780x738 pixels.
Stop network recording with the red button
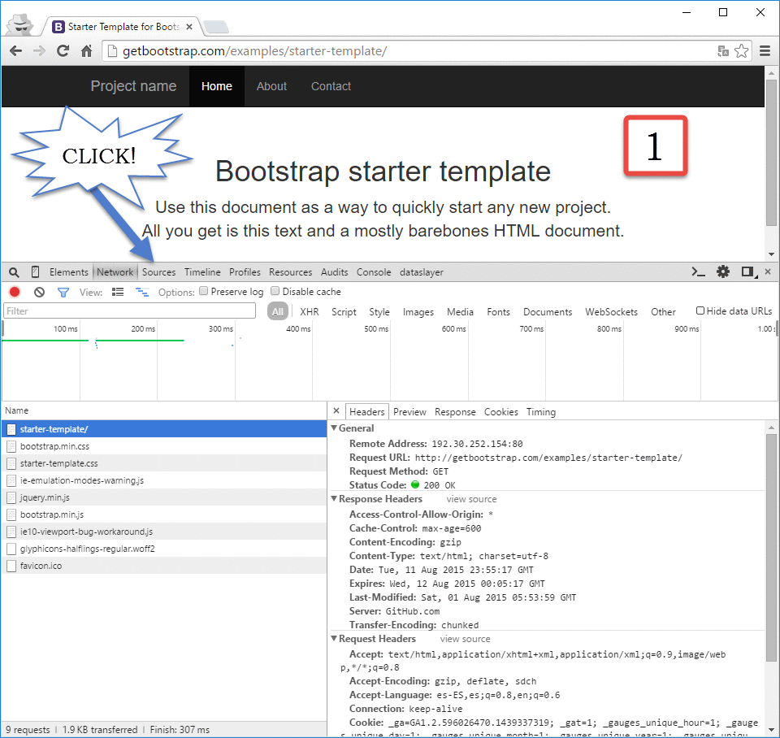pos(15,292)
